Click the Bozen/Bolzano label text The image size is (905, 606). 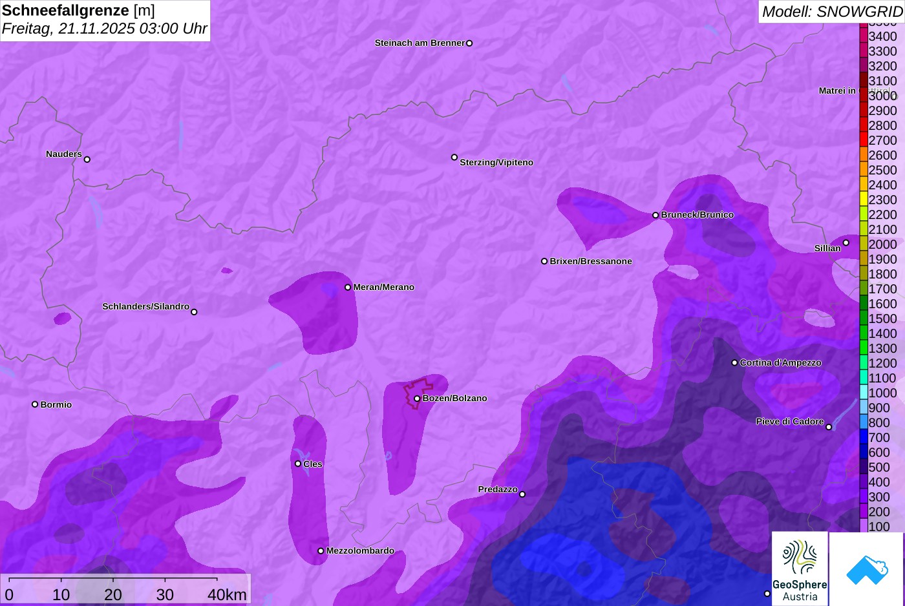[x=455, y=398]
